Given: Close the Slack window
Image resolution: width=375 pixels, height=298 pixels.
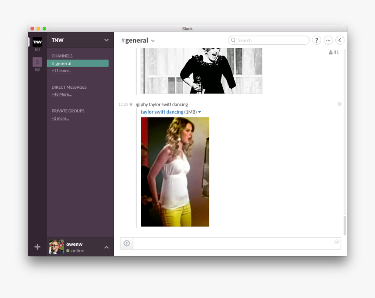Looking at the screenshot, I should (32, 29).
